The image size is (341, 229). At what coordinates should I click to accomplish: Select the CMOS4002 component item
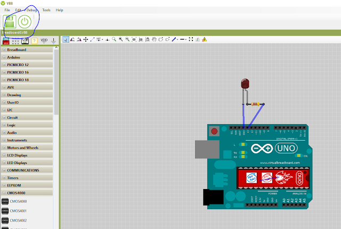(14, 220)
